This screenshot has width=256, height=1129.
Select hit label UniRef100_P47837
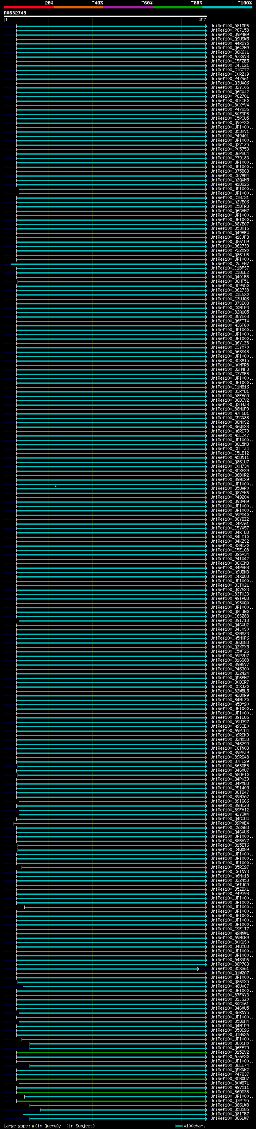pos(229,1075)
